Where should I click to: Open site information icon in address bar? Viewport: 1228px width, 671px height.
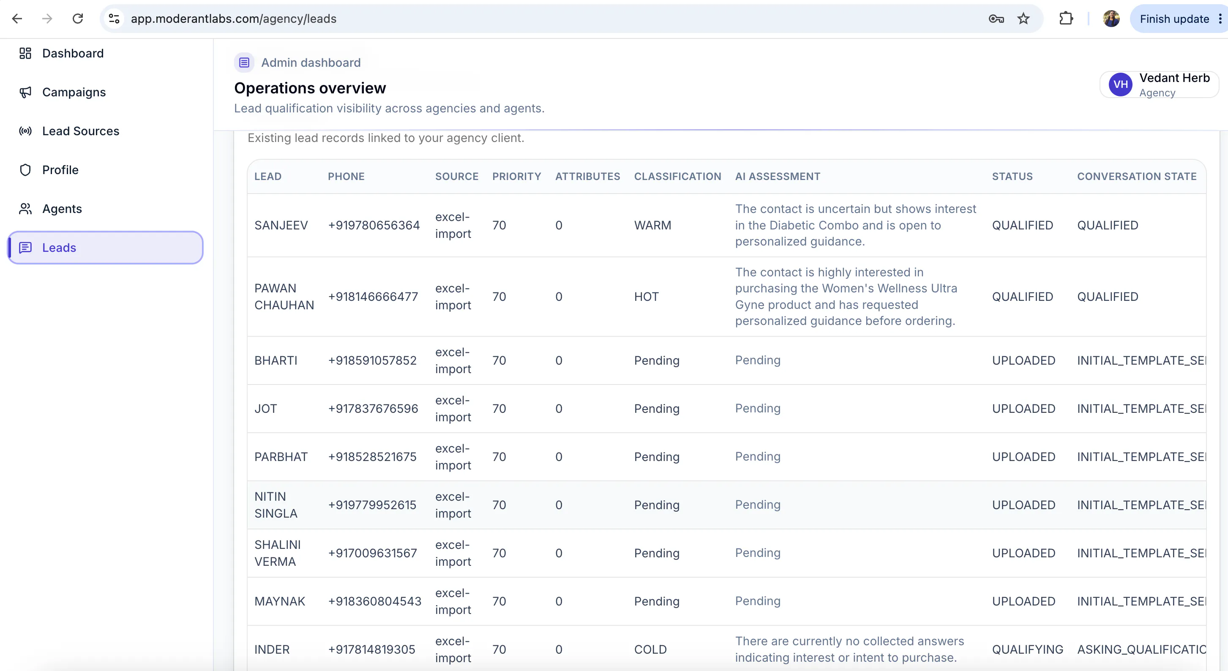tap(114, 19)
